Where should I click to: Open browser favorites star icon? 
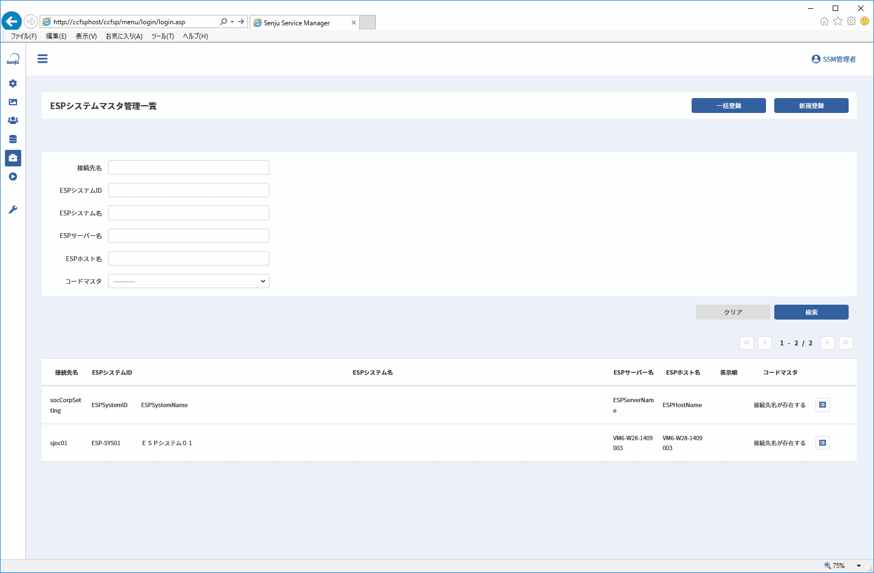pos(838,21)
